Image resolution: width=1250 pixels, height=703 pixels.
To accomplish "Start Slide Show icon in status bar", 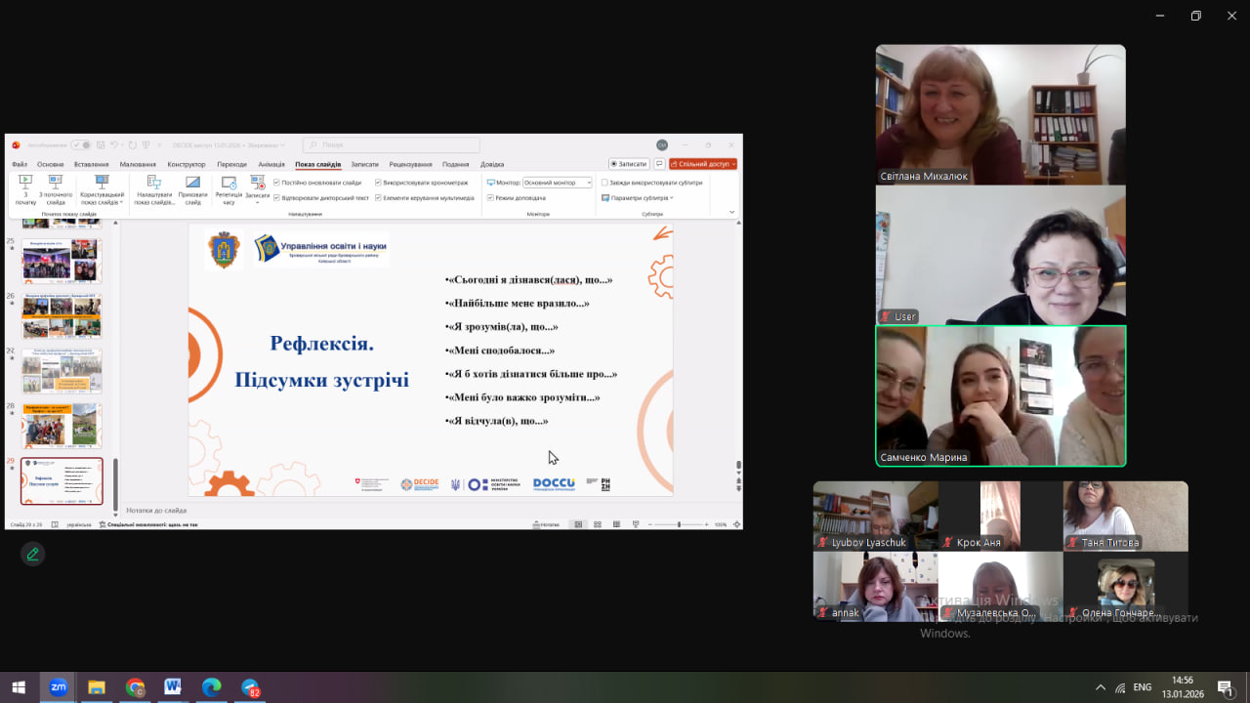I will click(x=636, y=524).
